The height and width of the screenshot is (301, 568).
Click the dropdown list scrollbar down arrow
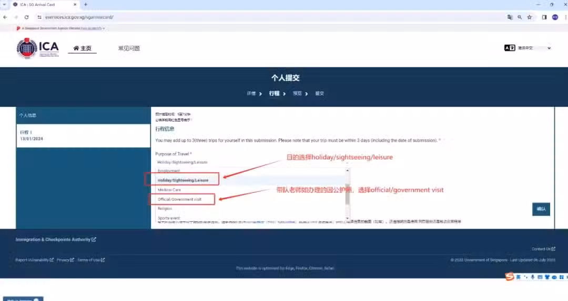coord(348,218)
